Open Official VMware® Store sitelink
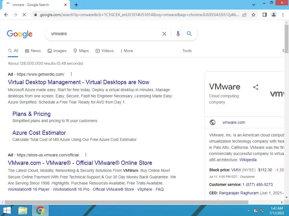Screen dimensions: 289x216 [113, 189]
